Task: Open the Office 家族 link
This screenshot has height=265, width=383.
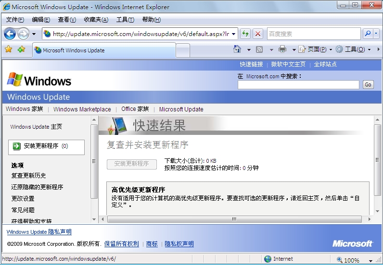Action: tap(135, 108)
